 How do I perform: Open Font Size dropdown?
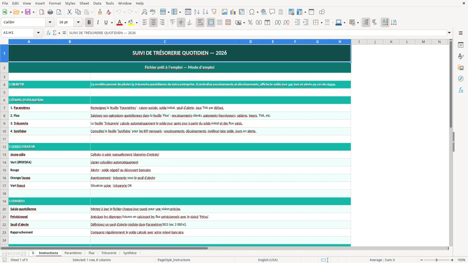78,23
